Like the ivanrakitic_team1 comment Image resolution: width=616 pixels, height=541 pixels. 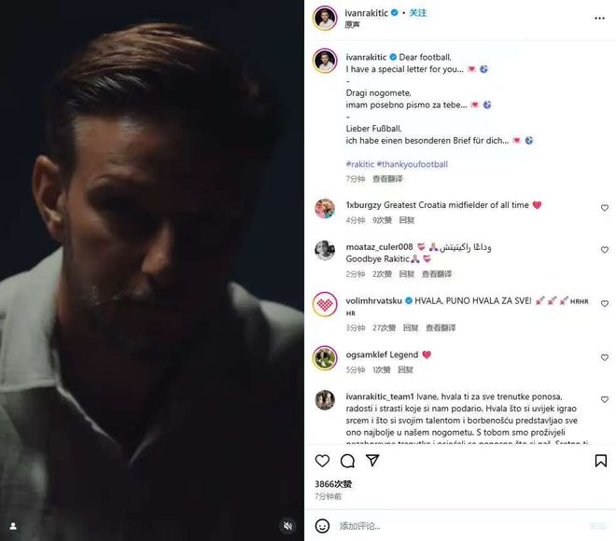[x=605, y=399]
